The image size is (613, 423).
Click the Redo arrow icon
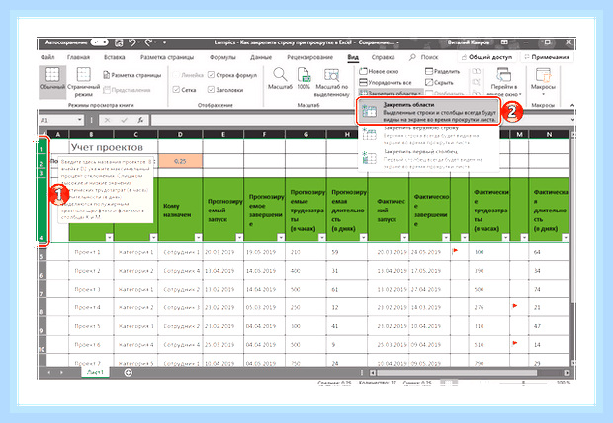click(x=148, y=42)
